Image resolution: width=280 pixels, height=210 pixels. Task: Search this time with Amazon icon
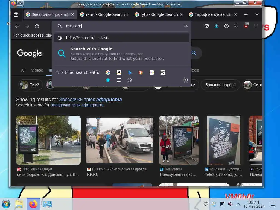(119, 72)
